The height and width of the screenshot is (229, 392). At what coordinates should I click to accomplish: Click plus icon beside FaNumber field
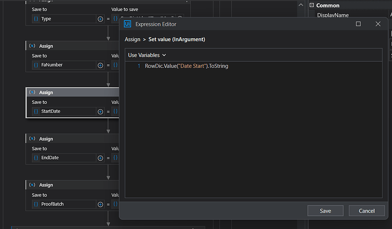(101, 65)
